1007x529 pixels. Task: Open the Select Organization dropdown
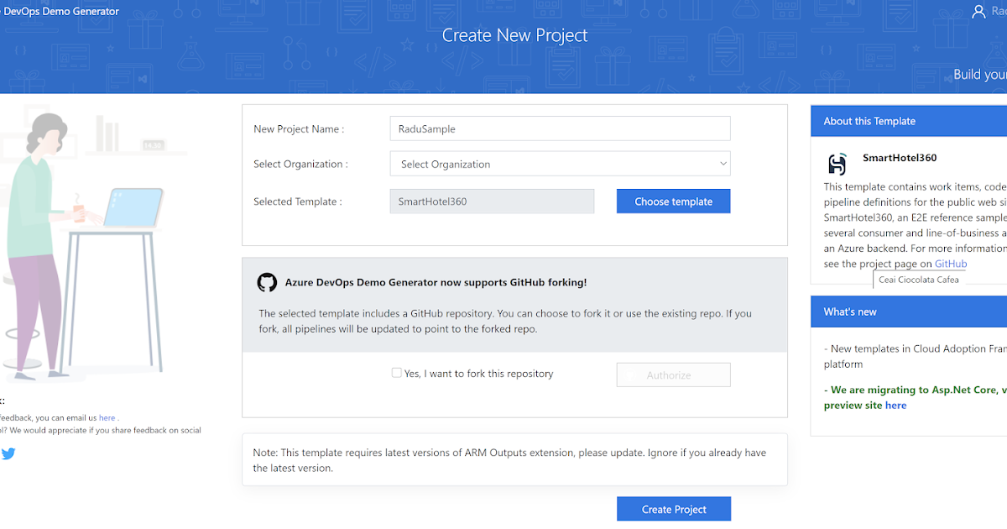[x=560, y=163]
